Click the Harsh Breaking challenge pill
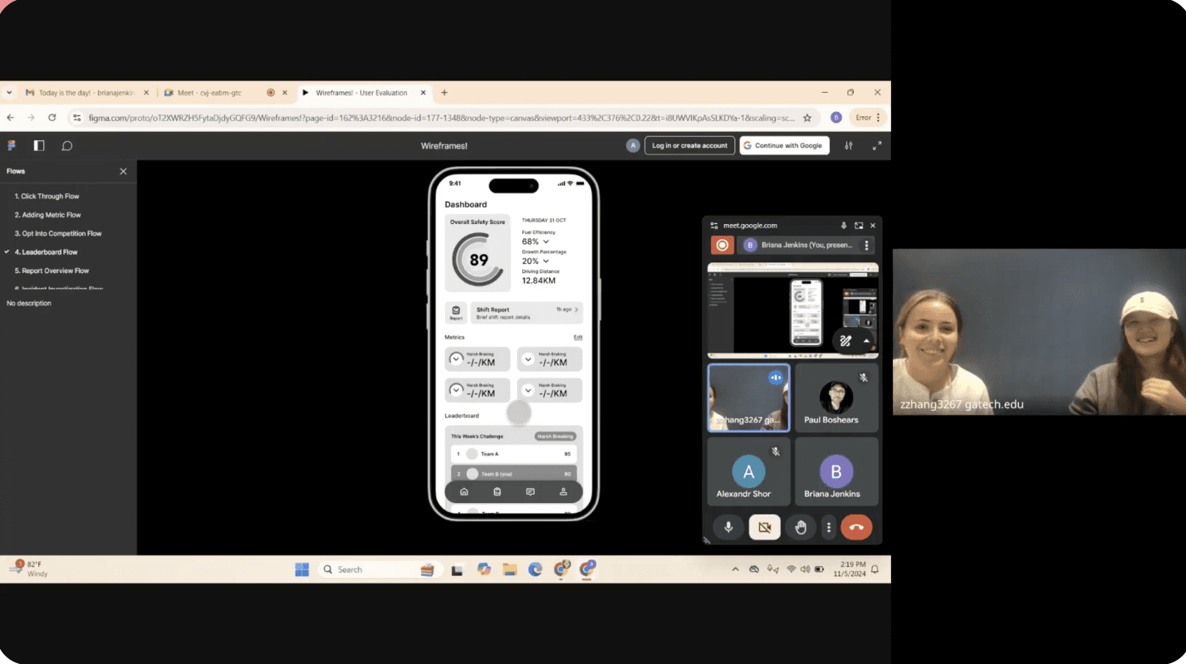This screenshot has width=1186, height=664. tap(556, 436)
